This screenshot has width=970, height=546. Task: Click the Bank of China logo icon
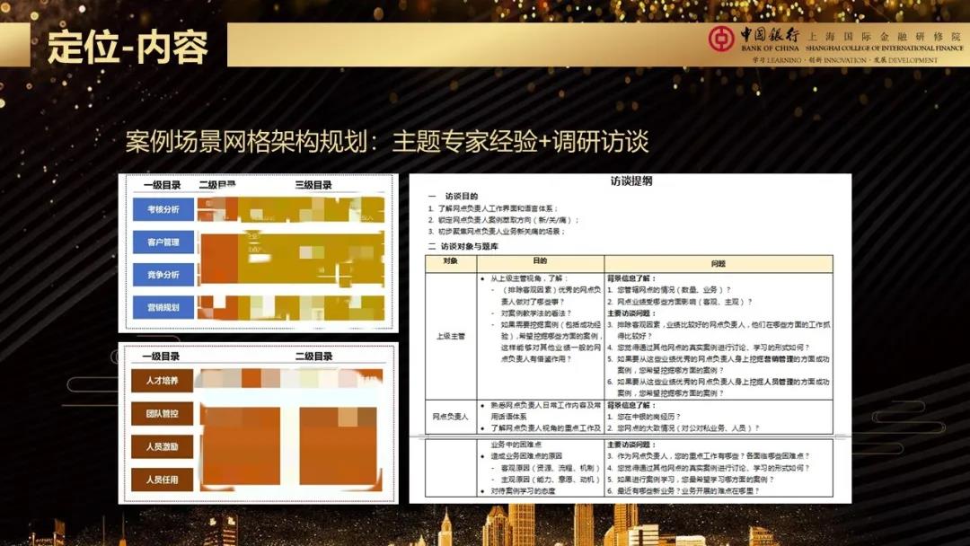tap(721, 40)
